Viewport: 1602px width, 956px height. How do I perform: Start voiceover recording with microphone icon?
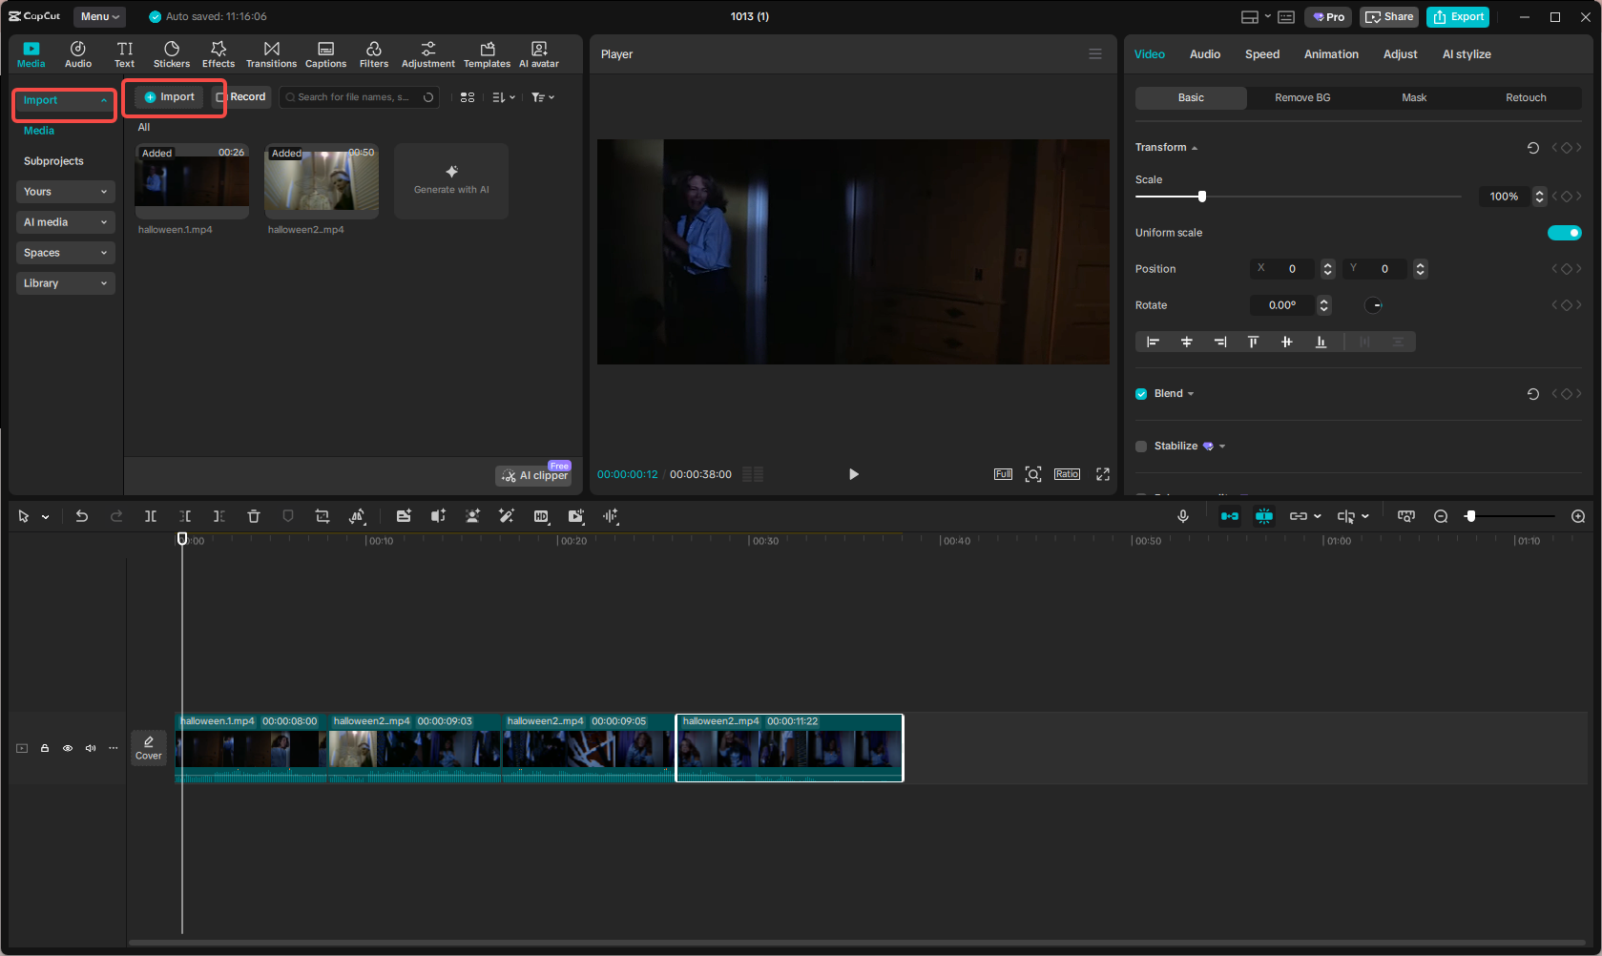pos(1183,516)
